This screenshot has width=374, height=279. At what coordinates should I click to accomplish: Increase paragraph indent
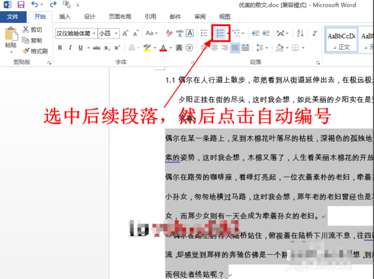click(x=266, y=34)
